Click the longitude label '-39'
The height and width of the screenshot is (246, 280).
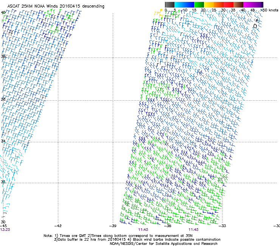click(x=113, y=226)
